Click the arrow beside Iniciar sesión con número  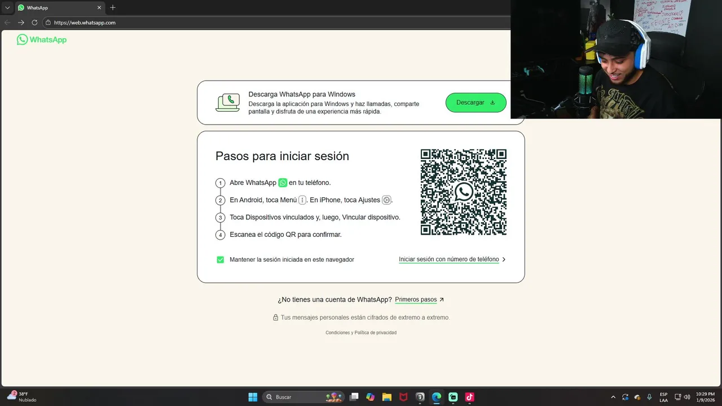tap(504, 259)
